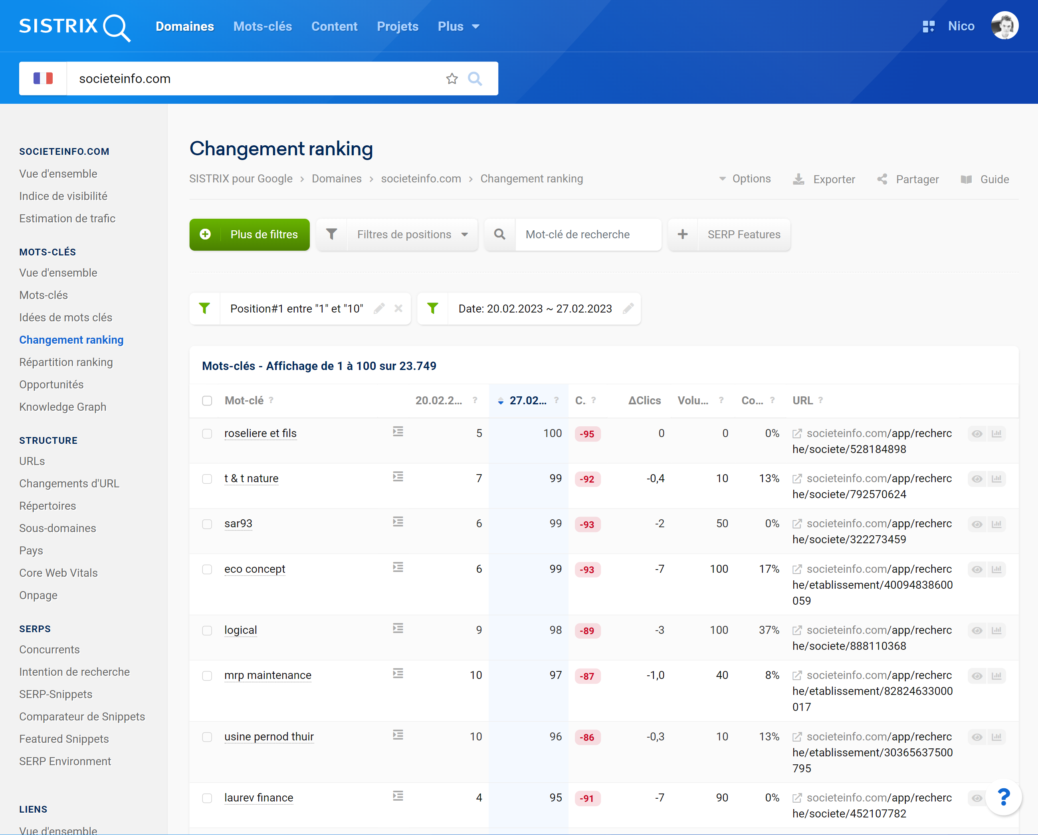Open the apps grid icon beside Nico

coord(928,26)
